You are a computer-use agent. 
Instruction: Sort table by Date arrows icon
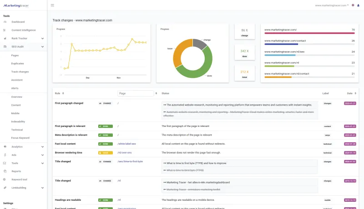(x=355, y=93)
